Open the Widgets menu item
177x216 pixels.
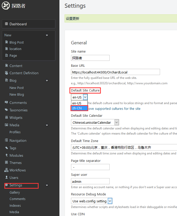click(x=16, y=118)
